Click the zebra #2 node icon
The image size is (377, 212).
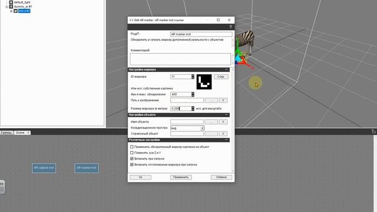pyautogui.click(x=16, y=11)
